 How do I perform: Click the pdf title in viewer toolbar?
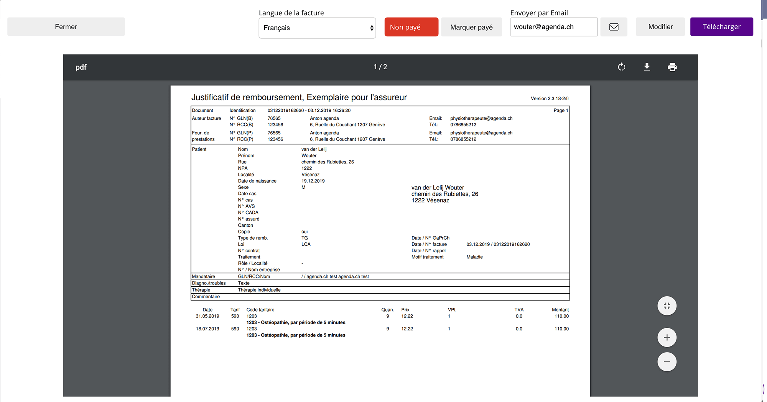pos(81,67)
